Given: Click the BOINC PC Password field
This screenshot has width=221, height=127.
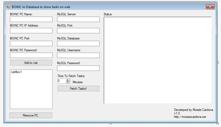Looking at the screenshot, I should click(31, 55).
